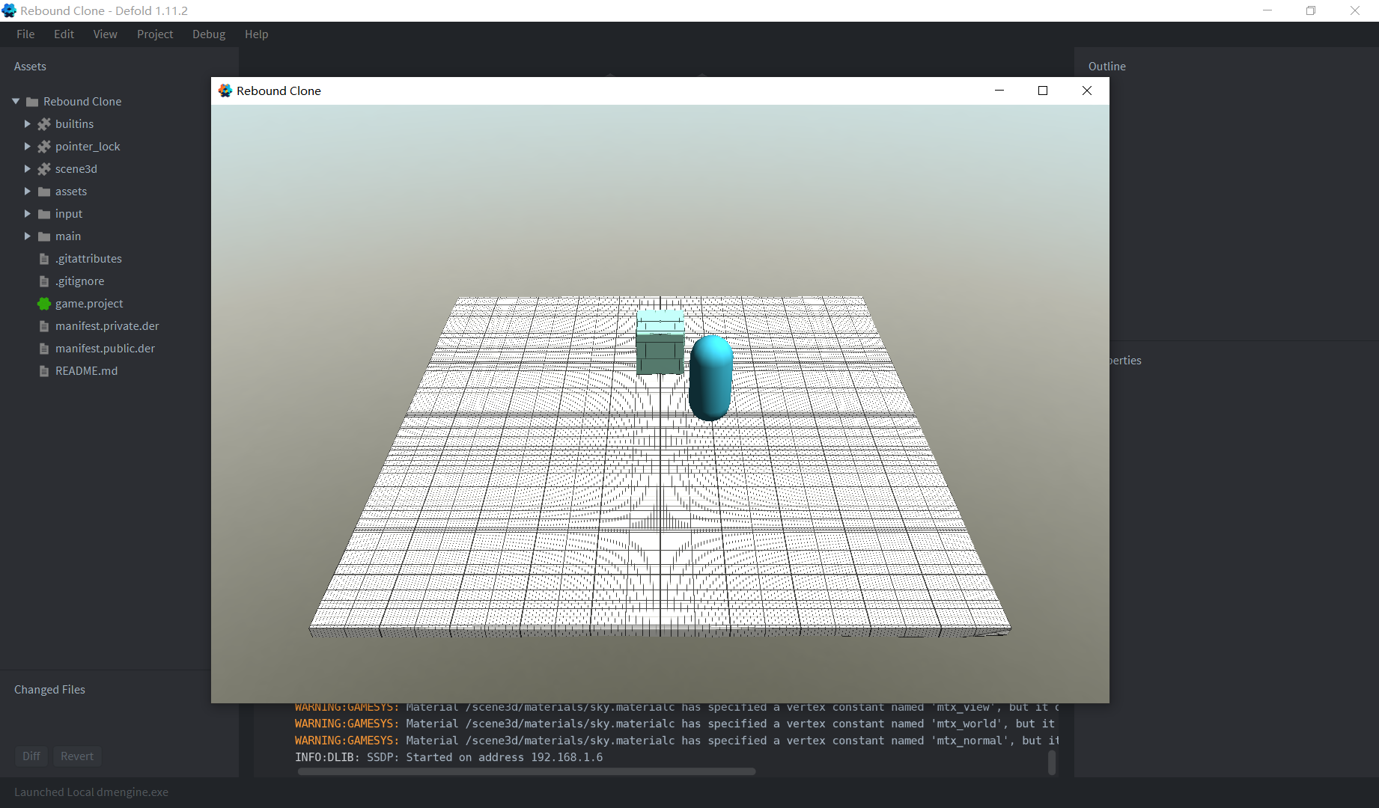Click the scene3d library icon
The height and width of the screenshot is (808, 1379).
pos(44,169)
